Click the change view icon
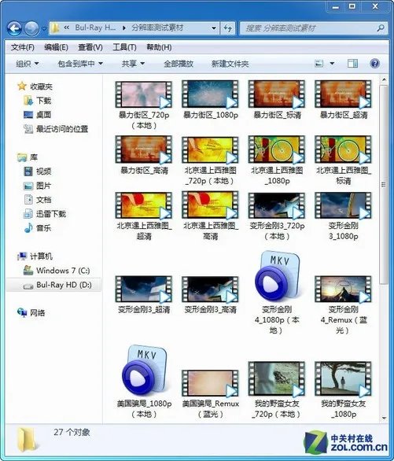Image resolution: width=394 pixels, height=461 pixels. pyautogui.click(x=319, y=64)
